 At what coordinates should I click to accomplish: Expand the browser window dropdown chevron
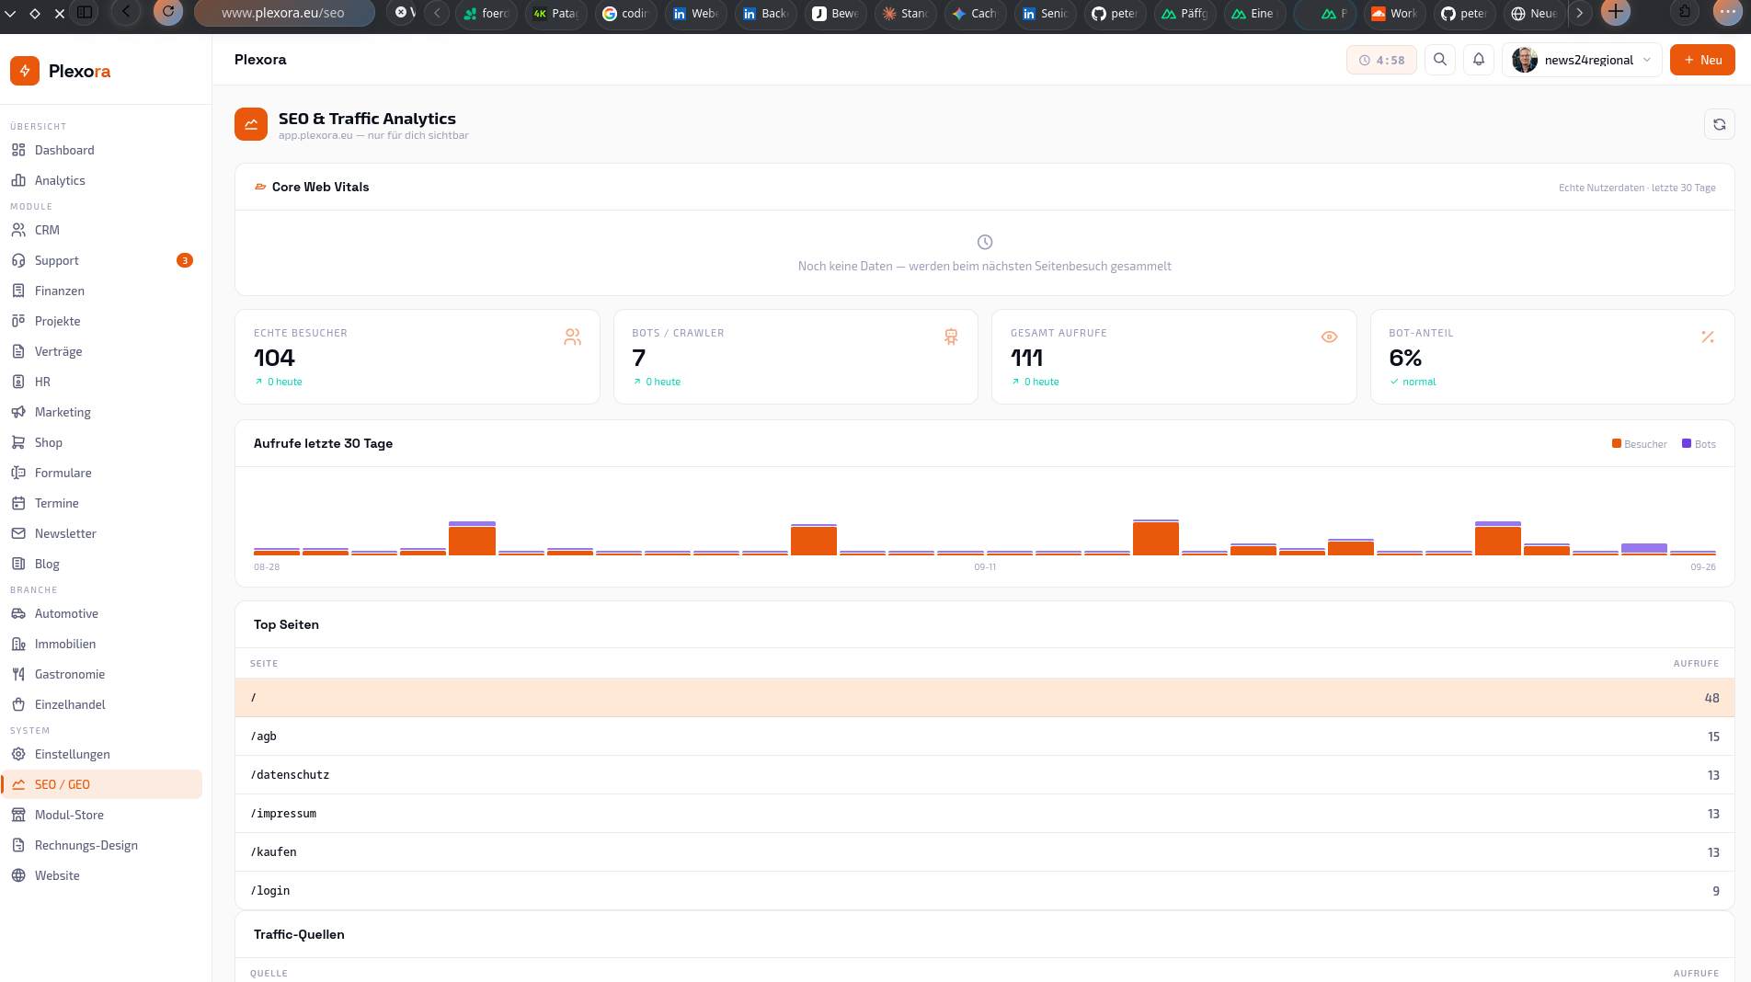[10, 13]
